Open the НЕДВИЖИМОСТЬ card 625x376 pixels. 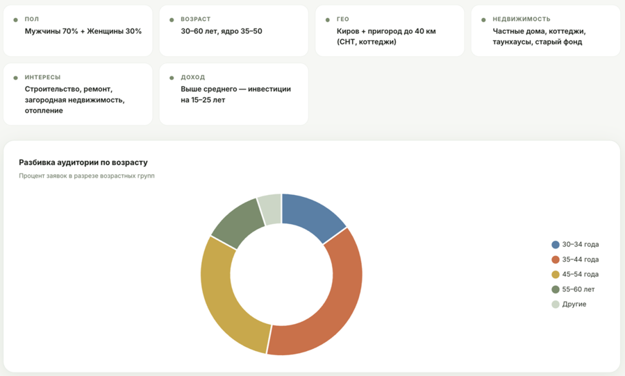pyautogui.click(x=545, y=31)
